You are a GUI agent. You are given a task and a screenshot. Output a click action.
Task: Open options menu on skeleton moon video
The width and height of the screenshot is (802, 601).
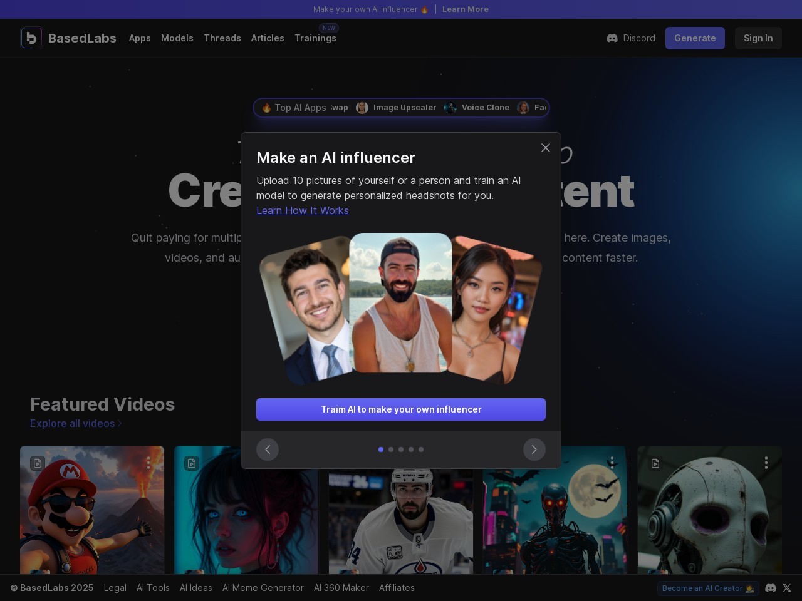click(612, 463)
